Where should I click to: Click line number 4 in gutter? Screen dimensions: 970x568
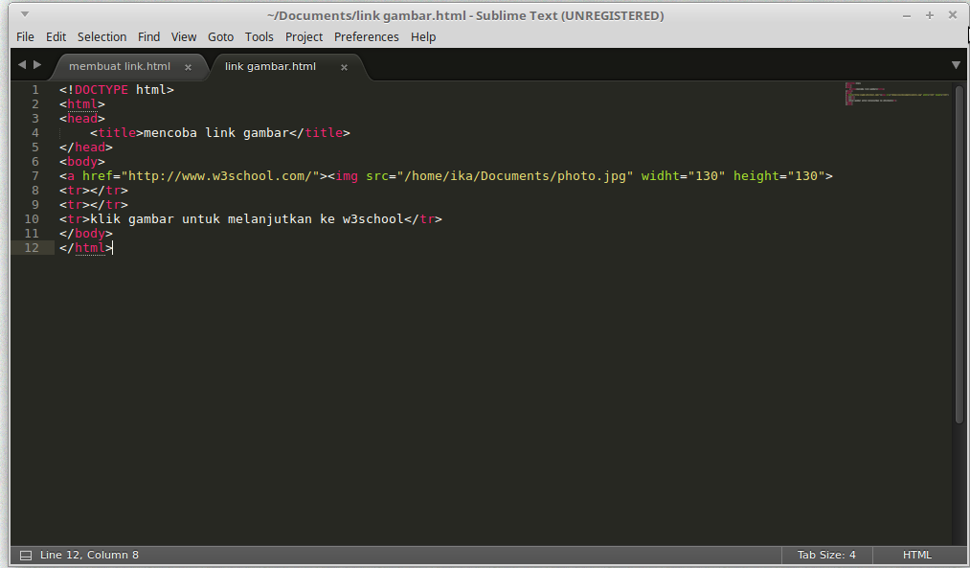(35, 132)
